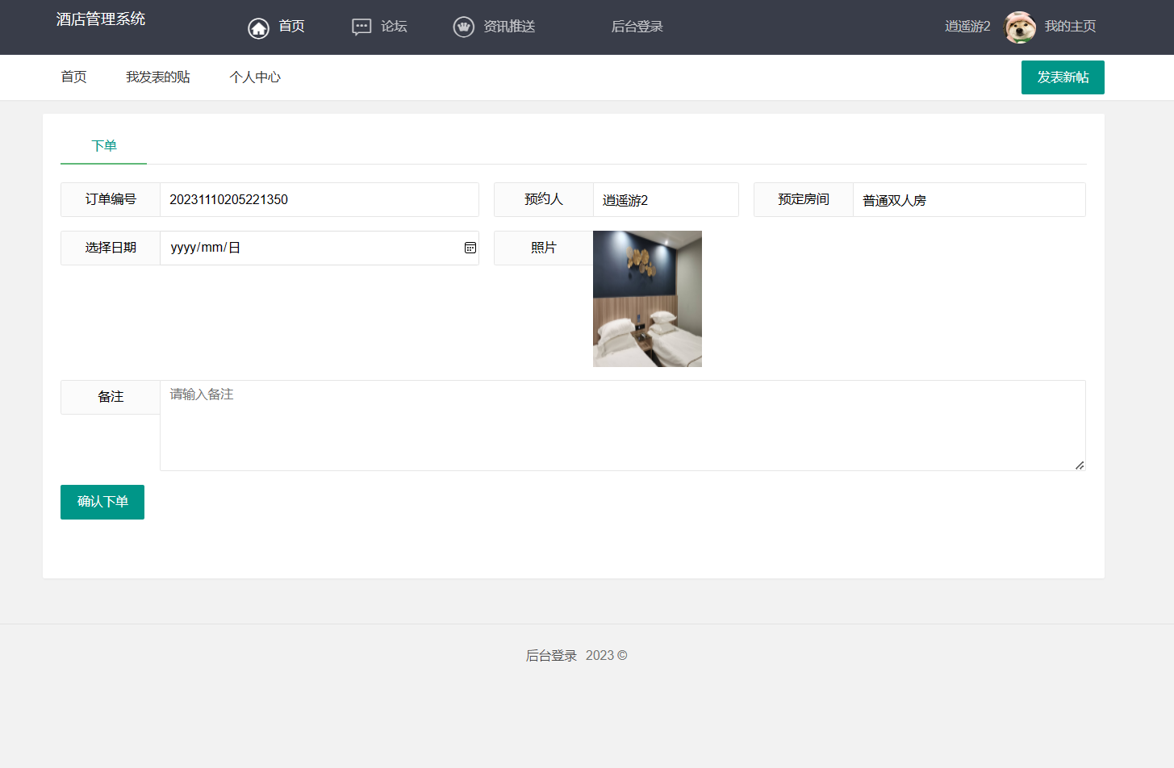The width and height of the screenshot is (1174, 768).
Task: Click the 预约人 name input field
Action: (x=665, y=200)
